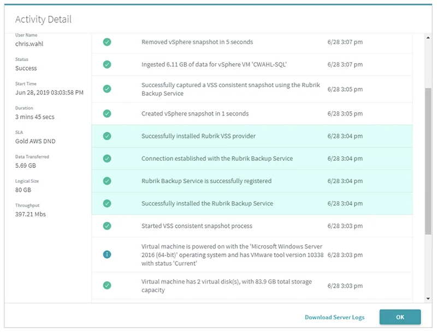The width and height of the screenshot is (437, 333).
Task: Click the checkmark for 'Virtual machine has 2 virtual disk(s)'
Action: 107,286
